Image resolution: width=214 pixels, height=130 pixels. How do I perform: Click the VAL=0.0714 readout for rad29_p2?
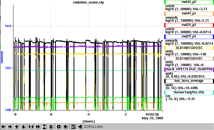coord(202,32)
